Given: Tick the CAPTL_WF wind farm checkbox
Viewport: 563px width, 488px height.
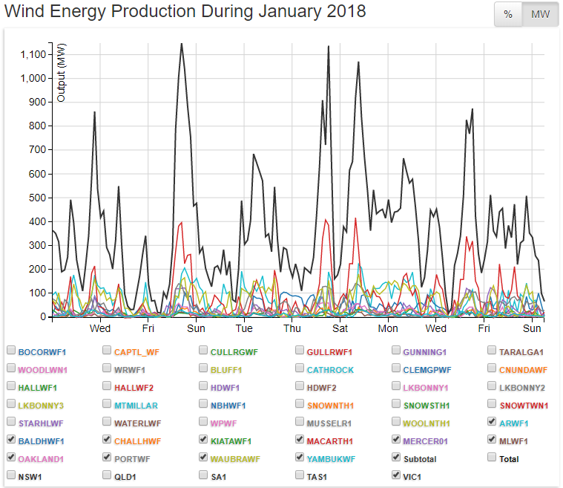Looking at the screenshot, I should pyautogui.click(x=108, y=351).
